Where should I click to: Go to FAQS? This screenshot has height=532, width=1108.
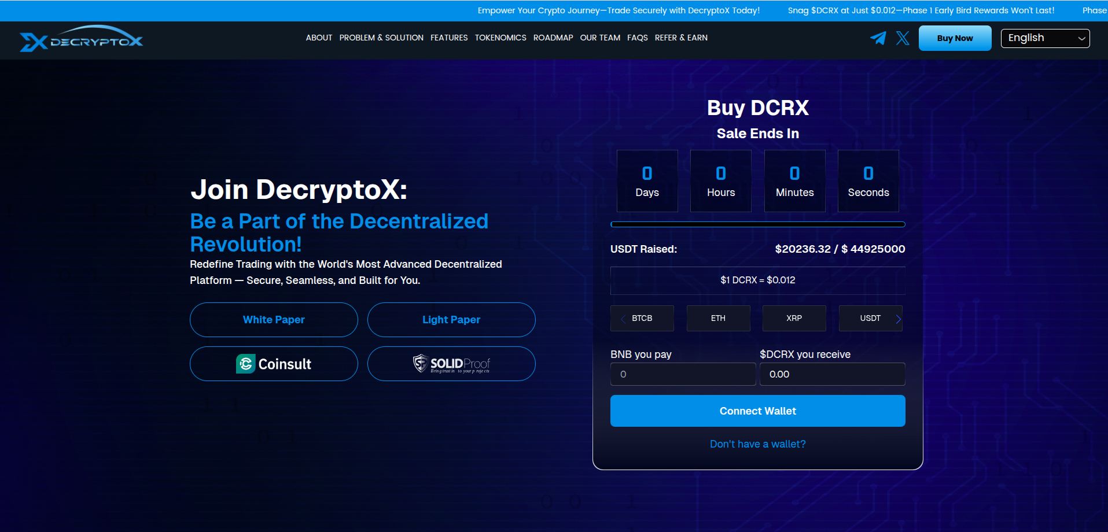click(638, 38)
